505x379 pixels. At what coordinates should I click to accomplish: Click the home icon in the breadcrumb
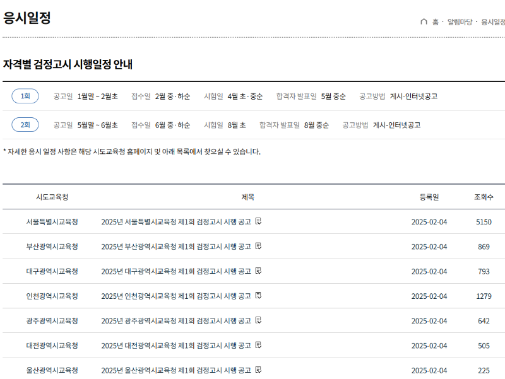tap(424, 21)
